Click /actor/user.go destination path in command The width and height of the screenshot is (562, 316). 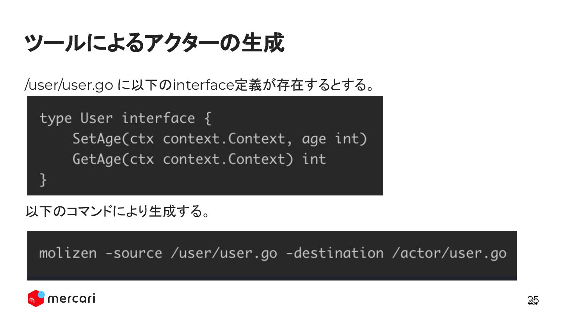click(449, 253)
